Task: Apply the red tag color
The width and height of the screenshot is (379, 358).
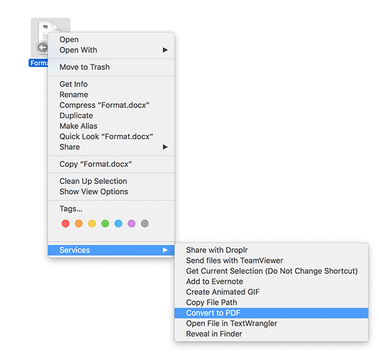Action: click(66, 223)
